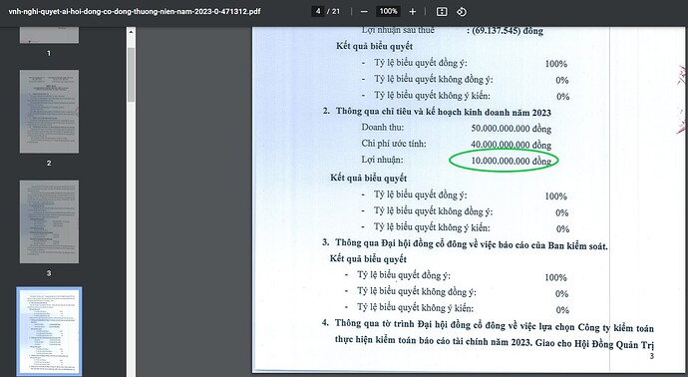Image resolution: width=688 pixels, height=377 pixels.
Task: Click the 'Chi phí ước tính:' label
Action: click(x=394, y=144)
